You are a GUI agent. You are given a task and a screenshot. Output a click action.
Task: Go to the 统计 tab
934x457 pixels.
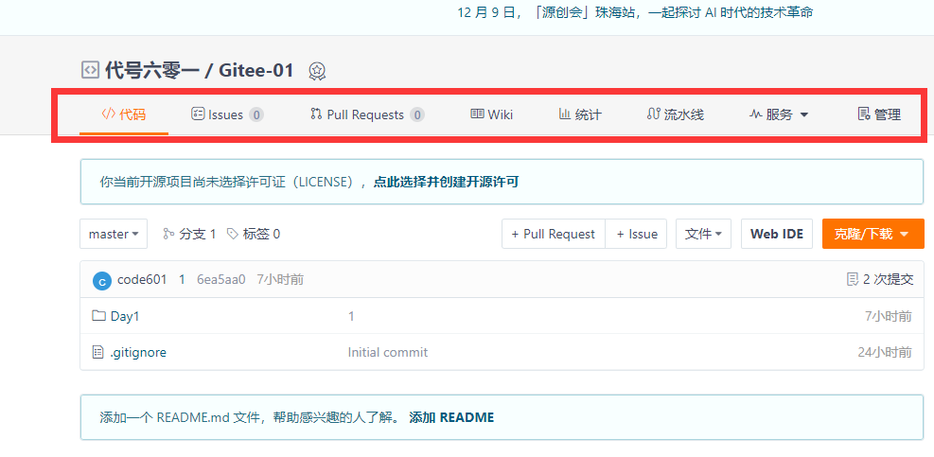click(x=579, y=114)
